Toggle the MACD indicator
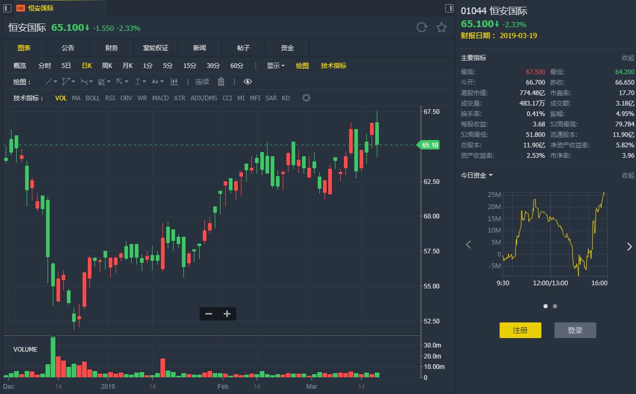 click(x=160, y=98)
